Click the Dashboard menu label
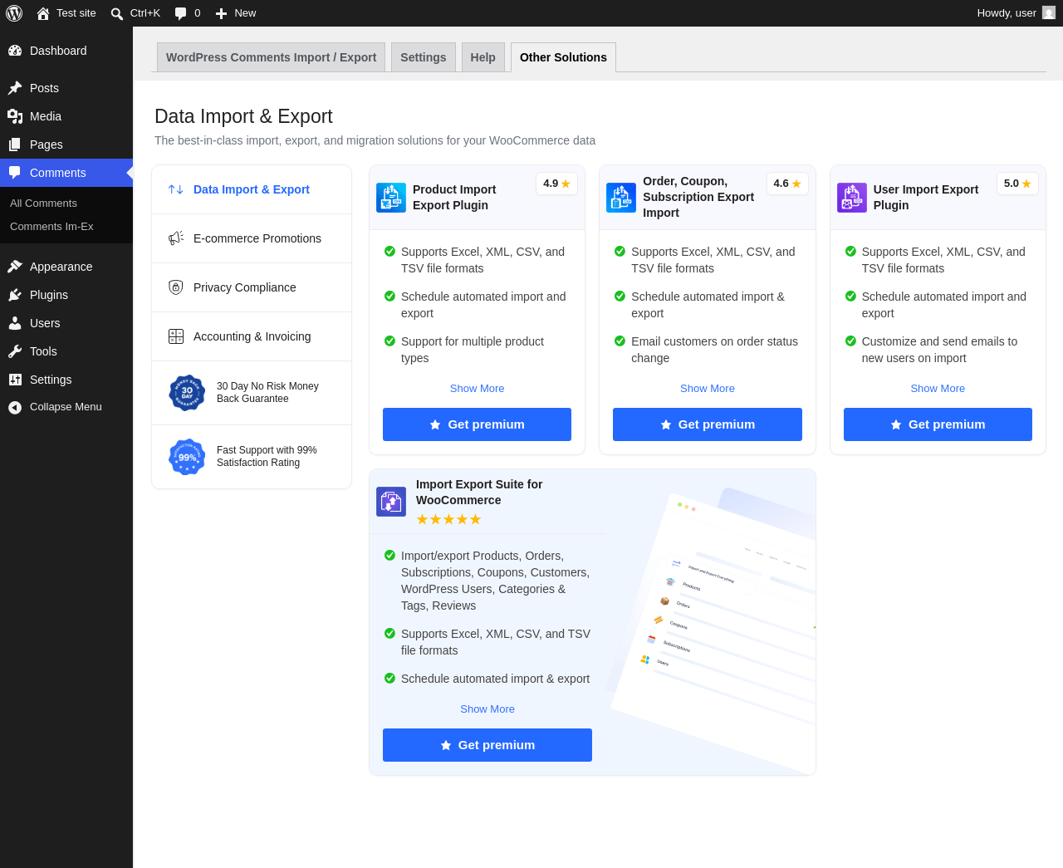This screenshot has width=1063, height=868. click(58, 51)
